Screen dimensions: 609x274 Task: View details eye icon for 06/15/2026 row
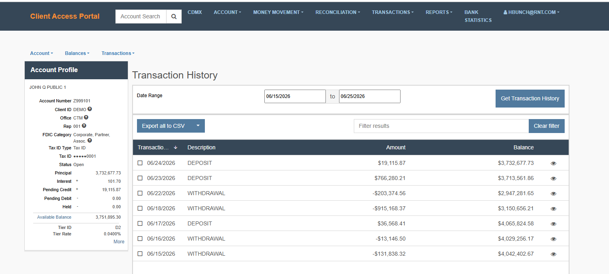553,254
